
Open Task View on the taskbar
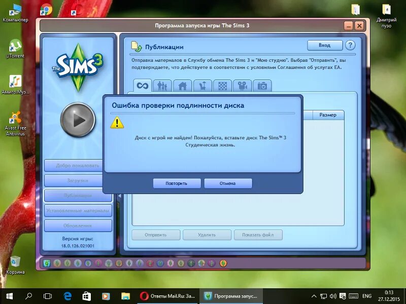pos(48,296)
